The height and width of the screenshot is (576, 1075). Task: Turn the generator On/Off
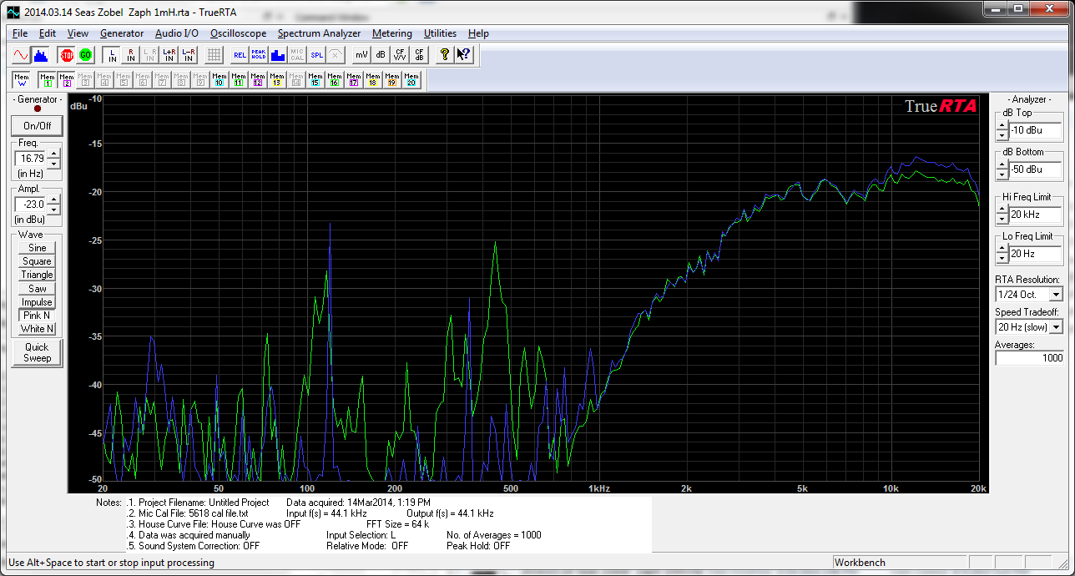37,126
